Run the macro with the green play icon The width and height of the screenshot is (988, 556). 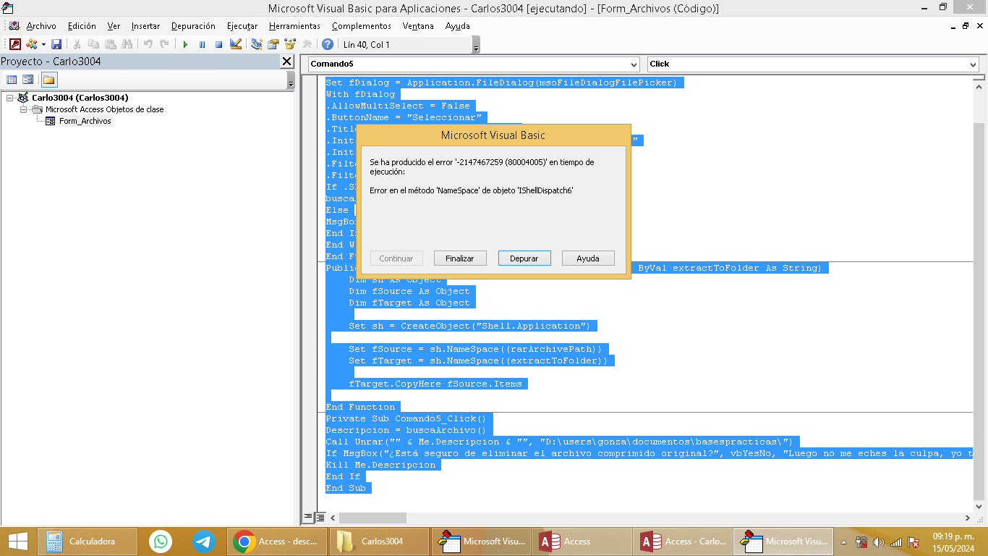click(x=185, y=44)
